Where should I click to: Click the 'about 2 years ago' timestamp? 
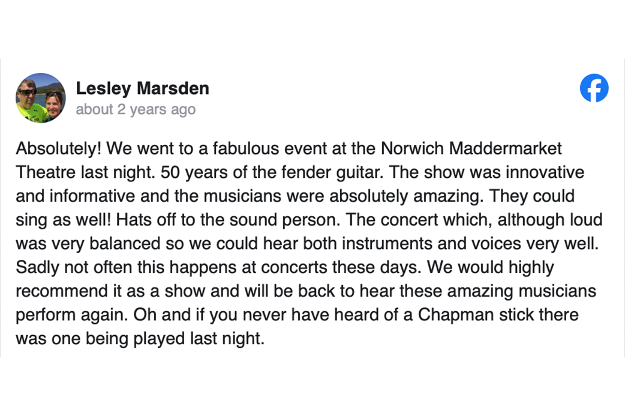[x=136, y=110]
